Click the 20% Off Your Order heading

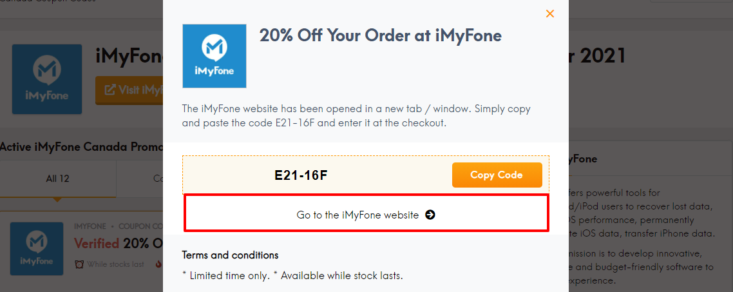(x=380, y=35)
